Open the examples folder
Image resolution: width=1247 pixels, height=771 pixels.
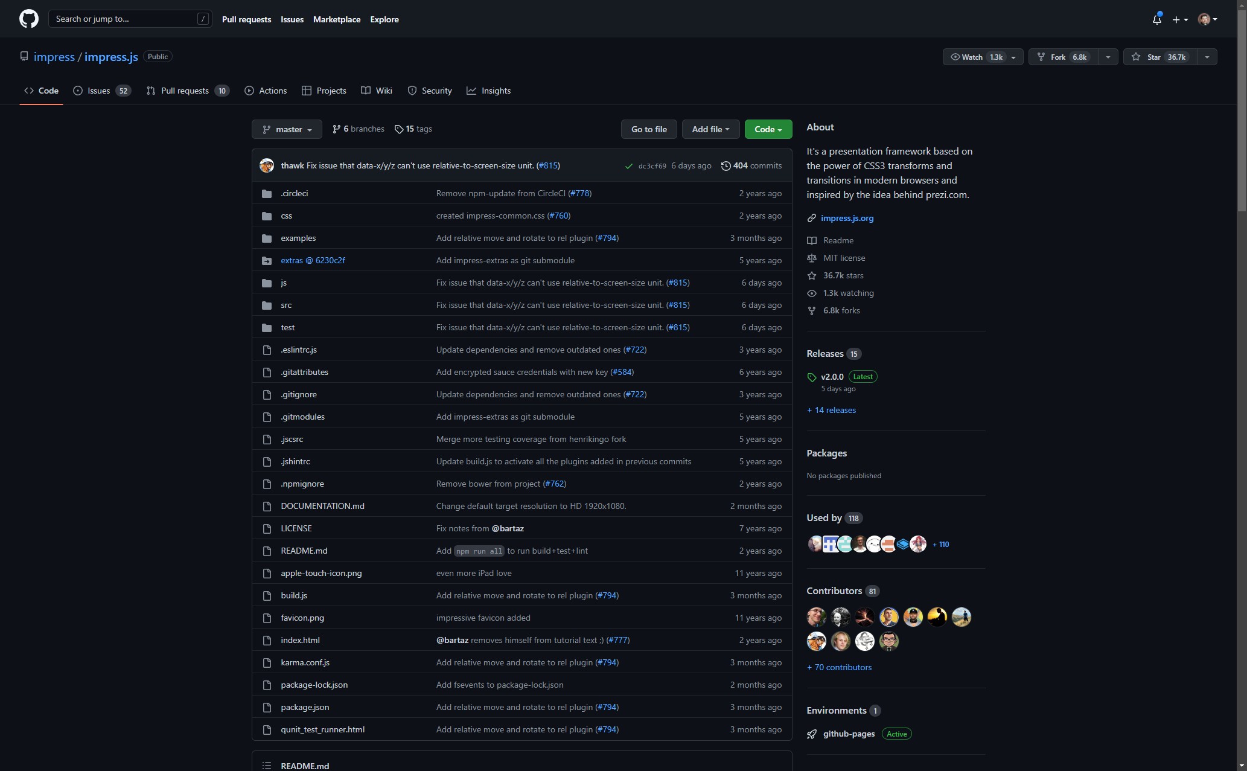point(298,238)
